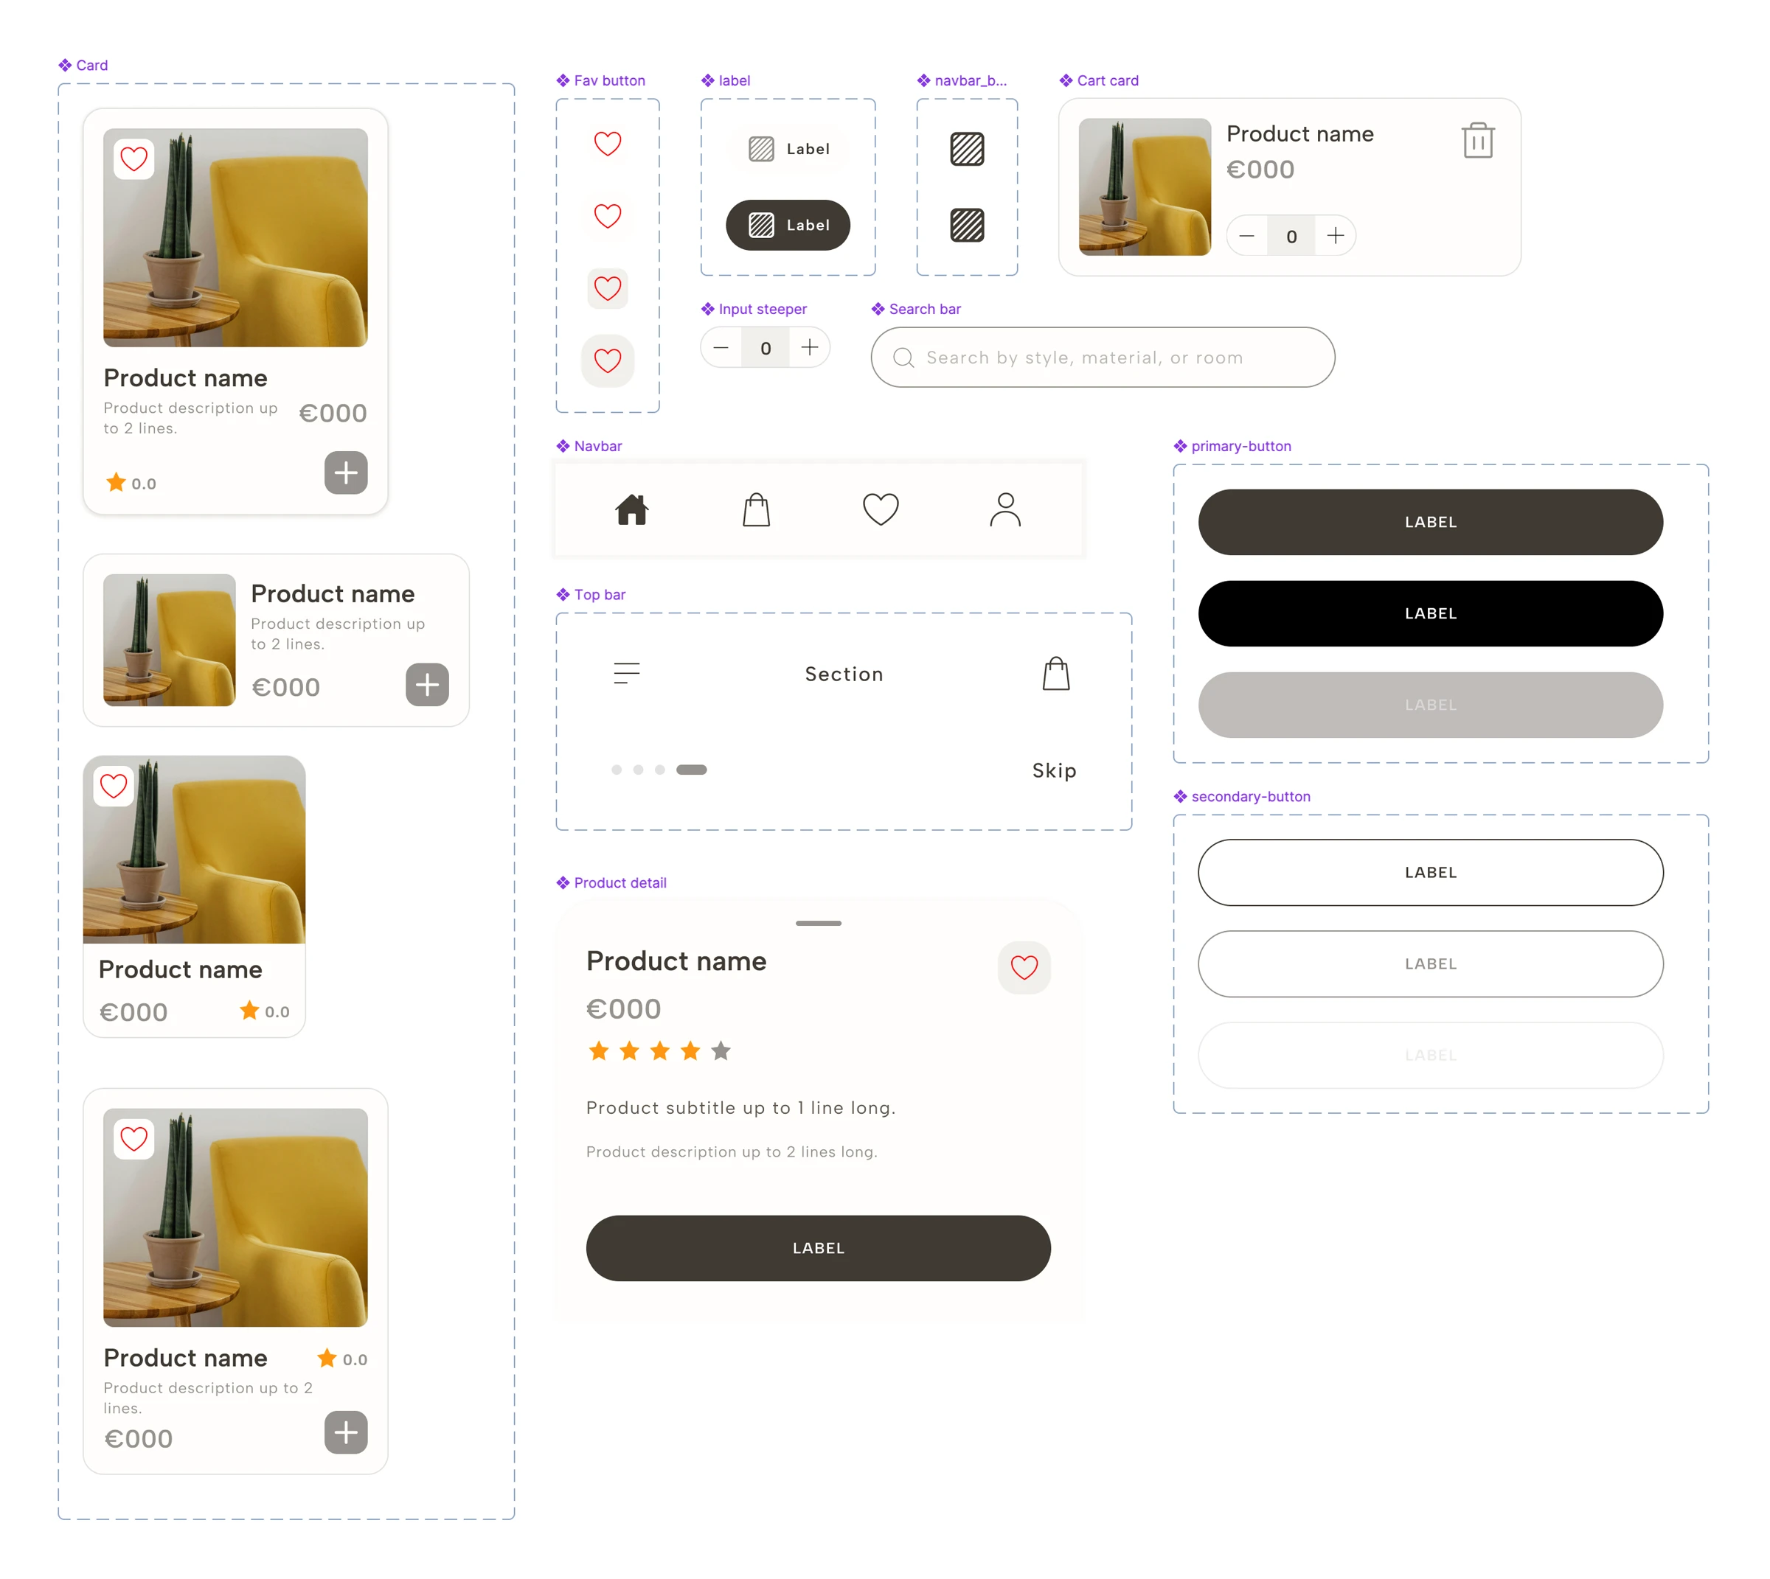Increase quantity in Input steeper component

click(809, 347)
